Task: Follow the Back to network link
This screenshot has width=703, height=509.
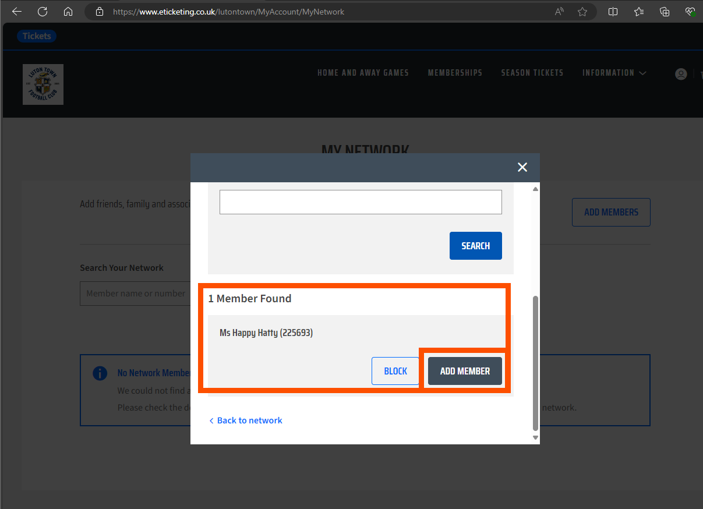Action: click(x=245, y=420)
